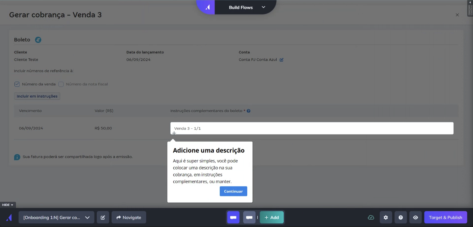
Task: Click the Incluir em instruções button
Action: click(x=37, y=96)
